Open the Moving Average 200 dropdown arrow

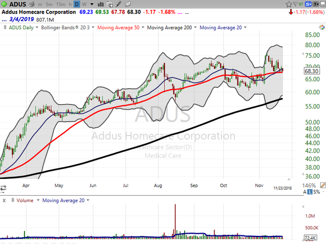coord(195,27)
